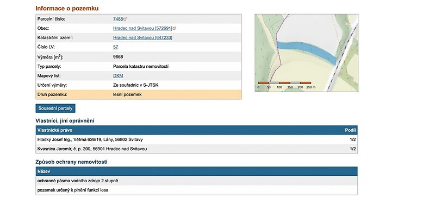
Task: Open parcel number 7488 link
Action: click(x=118, y=19)
